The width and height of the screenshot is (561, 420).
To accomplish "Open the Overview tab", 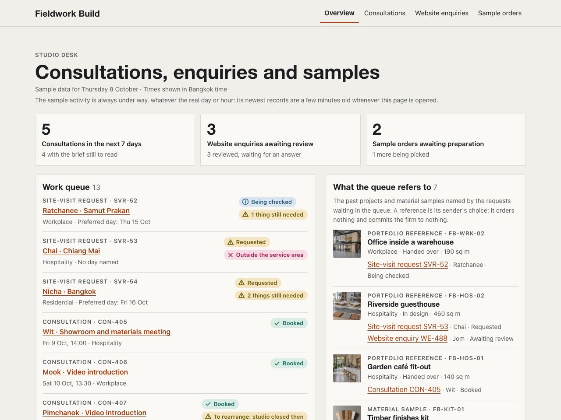I will (339, 13).
